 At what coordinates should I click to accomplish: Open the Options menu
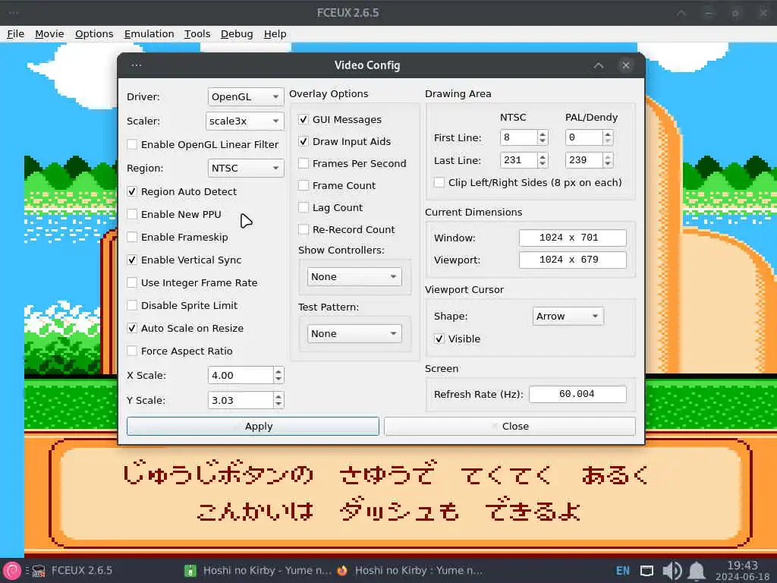tap(94, 33)
